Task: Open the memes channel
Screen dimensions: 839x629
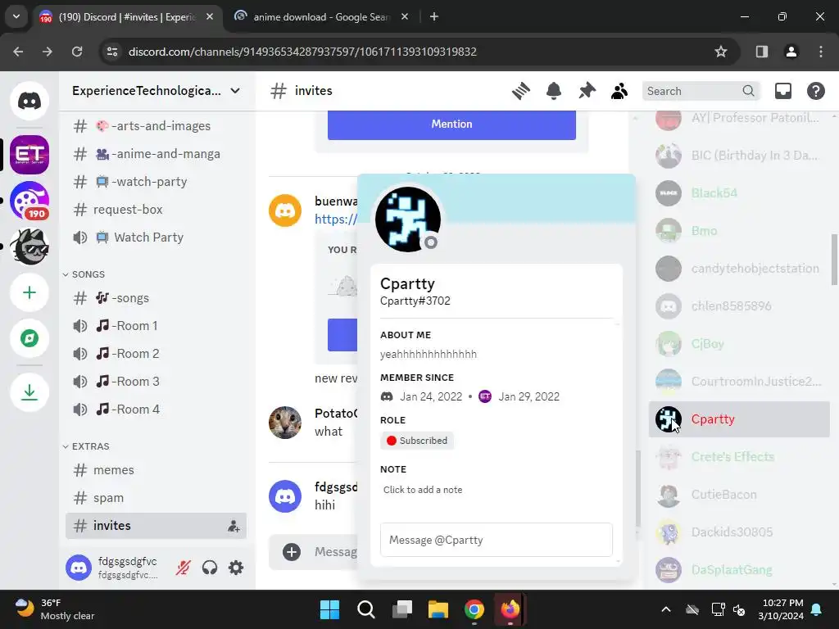Action: coord(156,470)
